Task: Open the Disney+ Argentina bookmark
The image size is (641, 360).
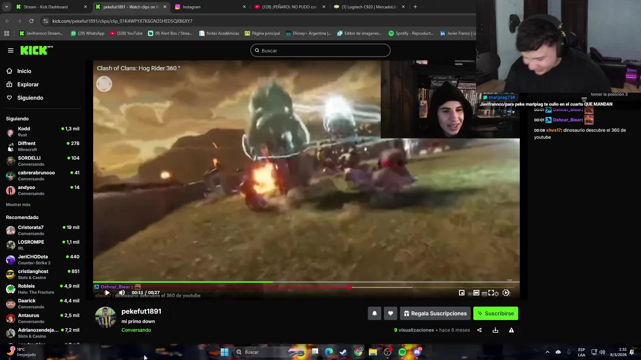Action: tap(308, 33)
